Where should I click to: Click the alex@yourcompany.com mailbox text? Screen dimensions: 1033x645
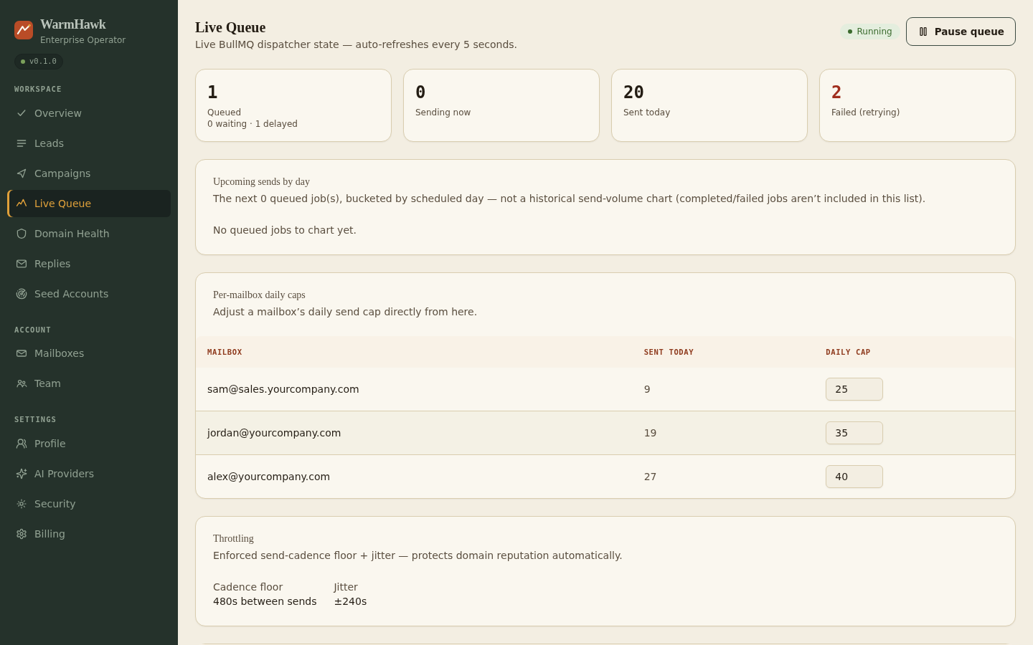click(268, 477)
